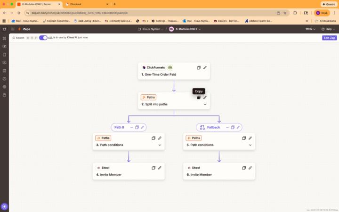Copy step 5 Path conditions

pos(244,138)
